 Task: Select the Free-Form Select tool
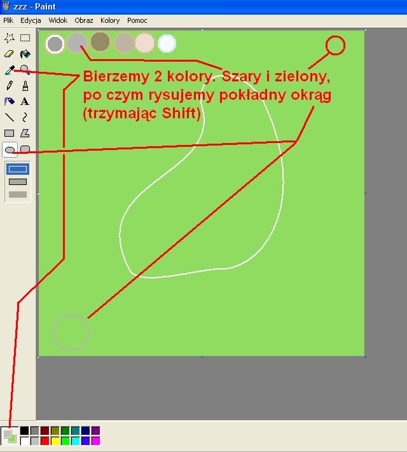click(10, 38)
